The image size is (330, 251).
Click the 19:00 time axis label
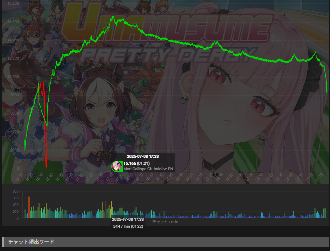click(189, 177)
